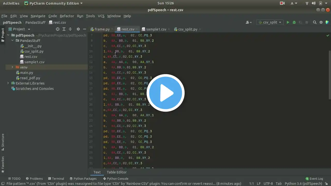This screenshot has width=331, height=186.
Task: Select opened file locate icon in Project panel
Action: tap(58, 29)
